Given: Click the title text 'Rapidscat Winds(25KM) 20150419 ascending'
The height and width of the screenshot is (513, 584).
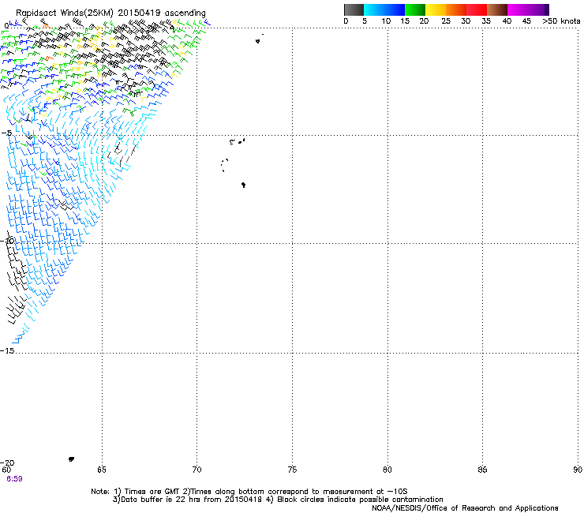Looking at the screenshot, I should [110, 13].
